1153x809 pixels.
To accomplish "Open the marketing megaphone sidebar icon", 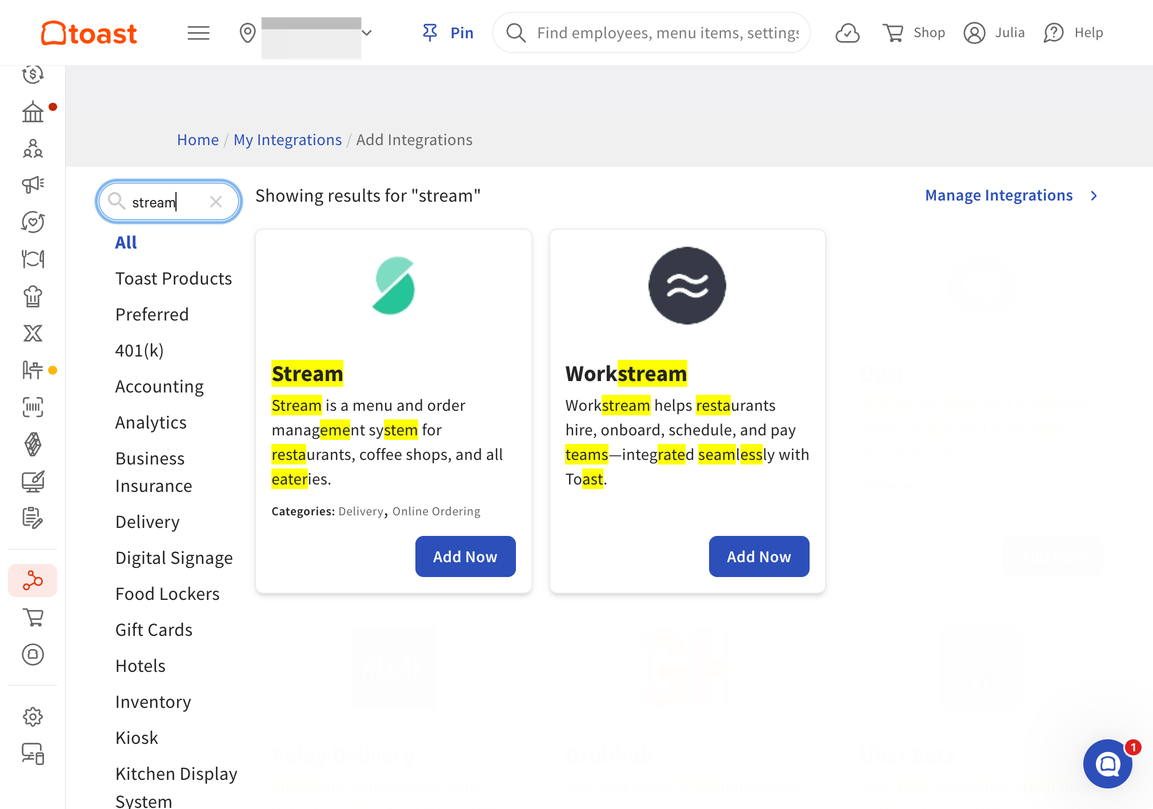I will coord(33,185).
